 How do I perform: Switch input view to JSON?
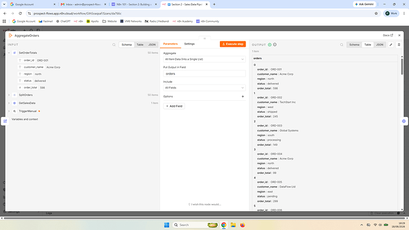coord(152,44)
